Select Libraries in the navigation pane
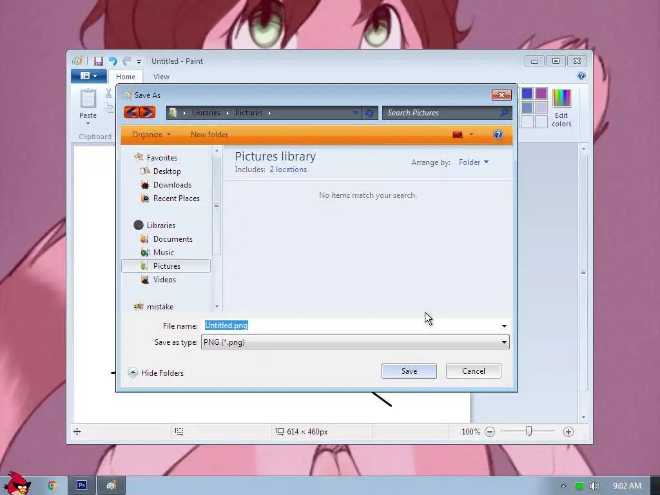This screenshot has width=660, height=495. tap(160, 226)
